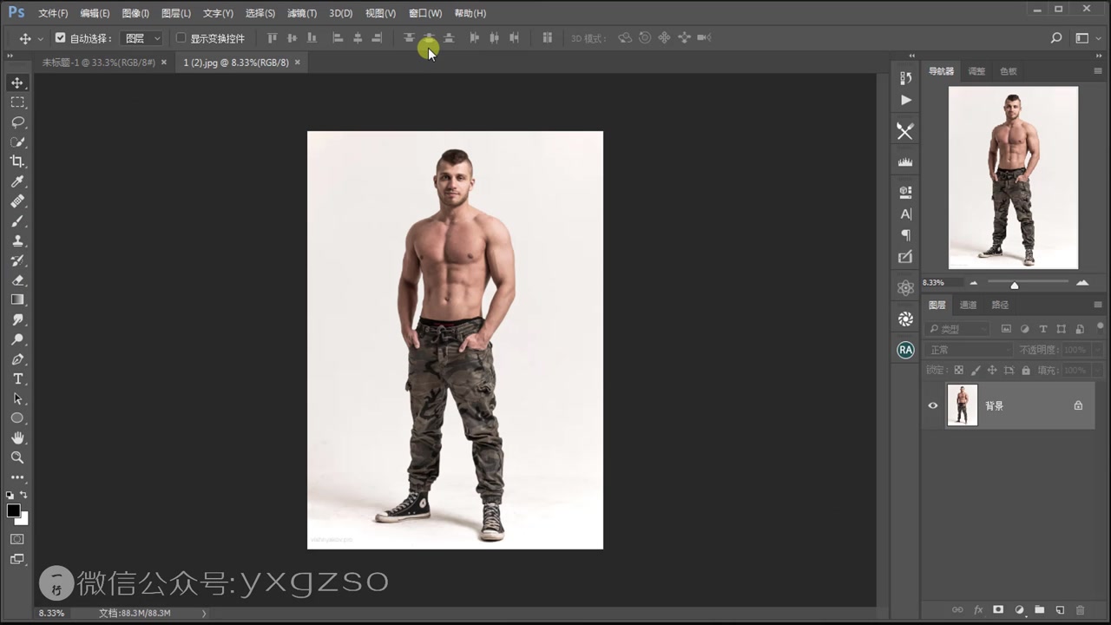Select the Pen tool
The height and width of the screenshot is (625, 1111).
pyautogui.click(x=17, y=359)
